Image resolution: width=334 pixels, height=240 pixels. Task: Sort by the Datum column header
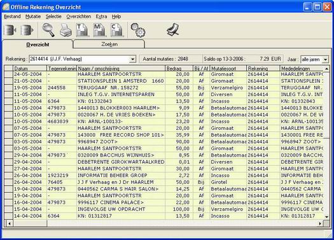30,68
